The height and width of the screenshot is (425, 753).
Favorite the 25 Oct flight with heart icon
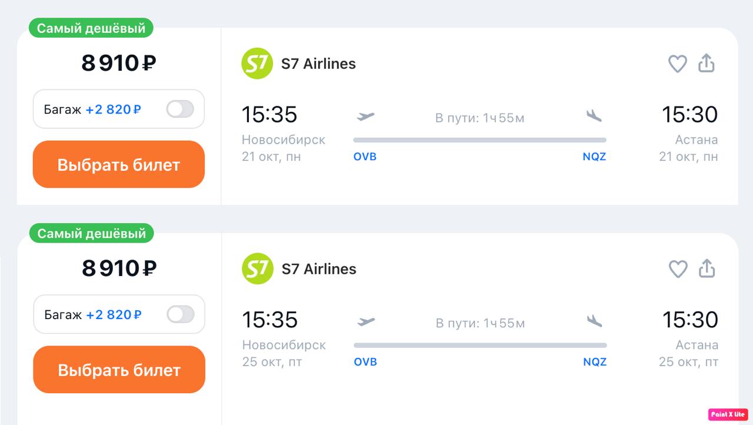click(x=678, y=269)
